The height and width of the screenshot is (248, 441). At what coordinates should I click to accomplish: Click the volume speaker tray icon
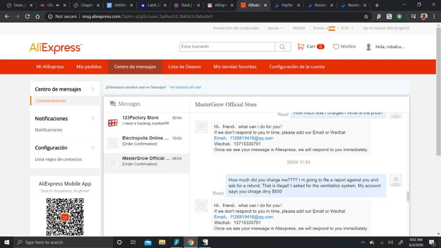390,242
